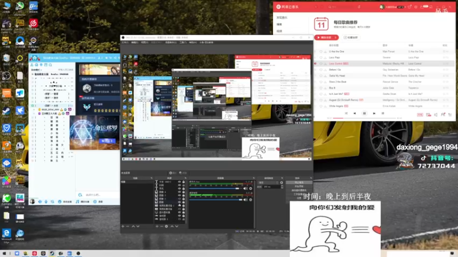Select 视频 in NetEase Music sidebar

(x=279, y=31)
